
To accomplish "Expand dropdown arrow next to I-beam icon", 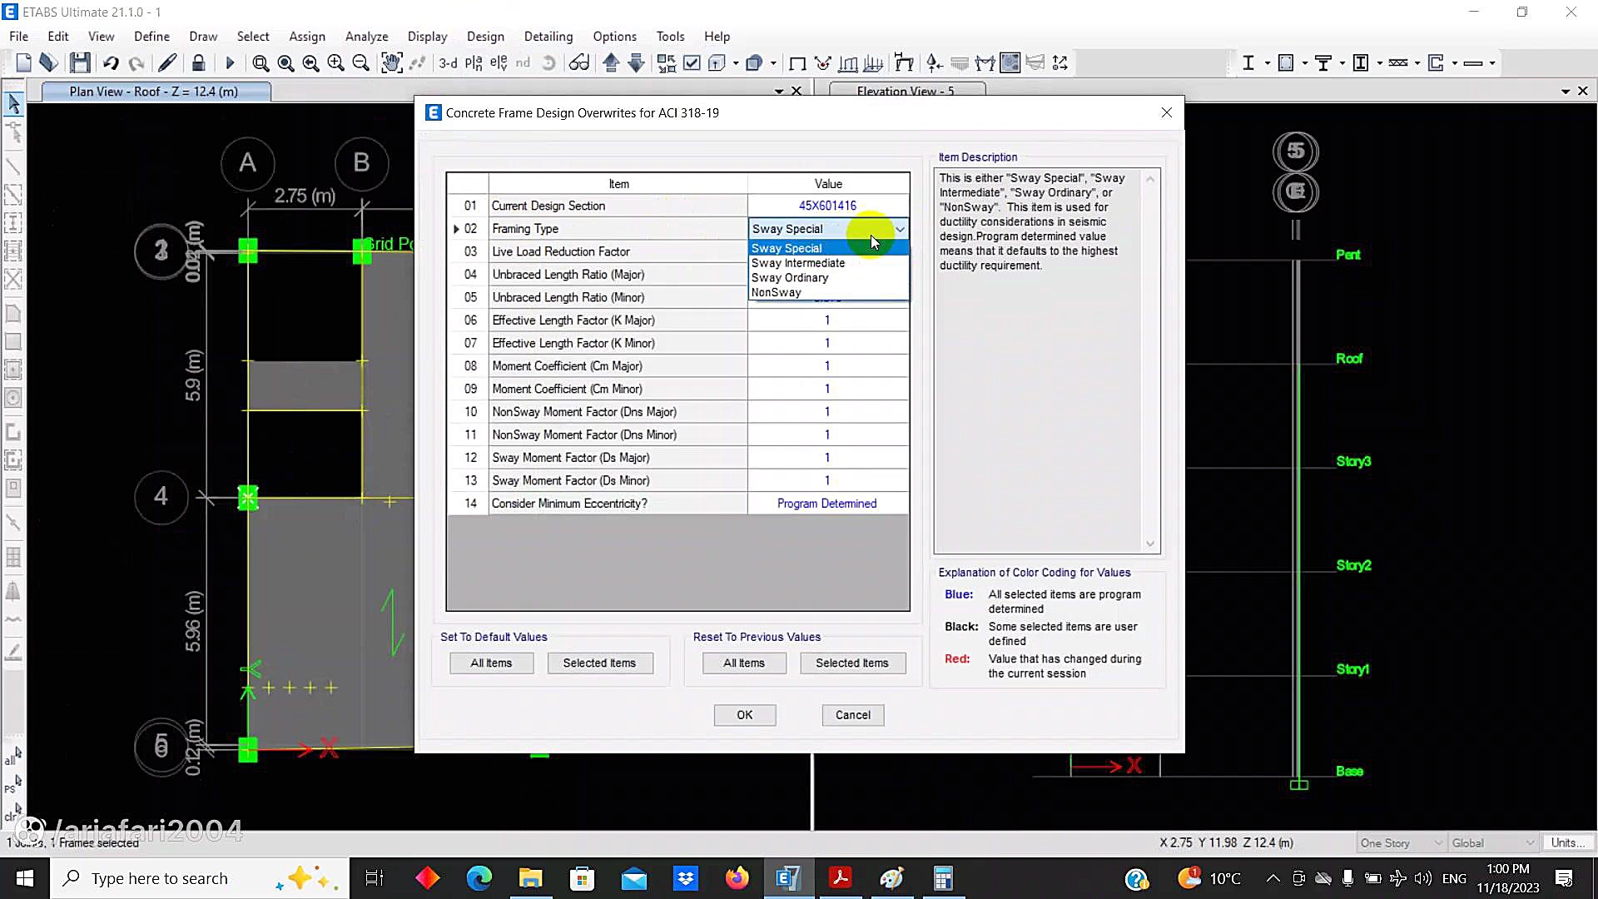I will point(1267,63).
